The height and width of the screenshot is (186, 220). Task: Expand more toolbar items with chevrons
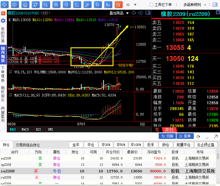[x=128, y=5]
